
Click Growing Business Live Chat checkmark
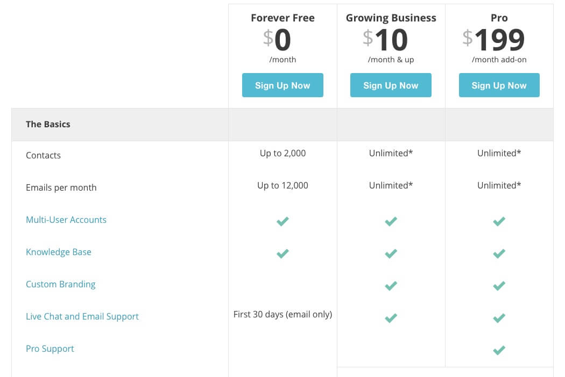pyautogui.click(x=391, y=318)
